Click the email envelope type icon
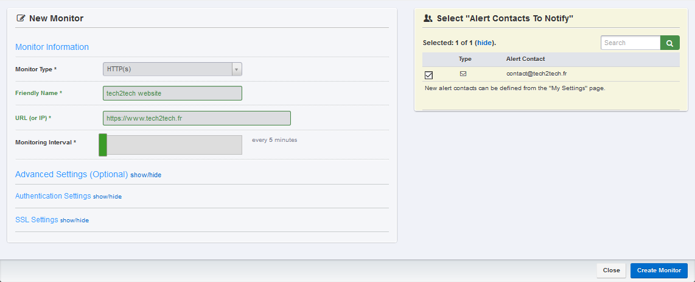The width and height of the screenshot is (695, 282). pos(463,74)
